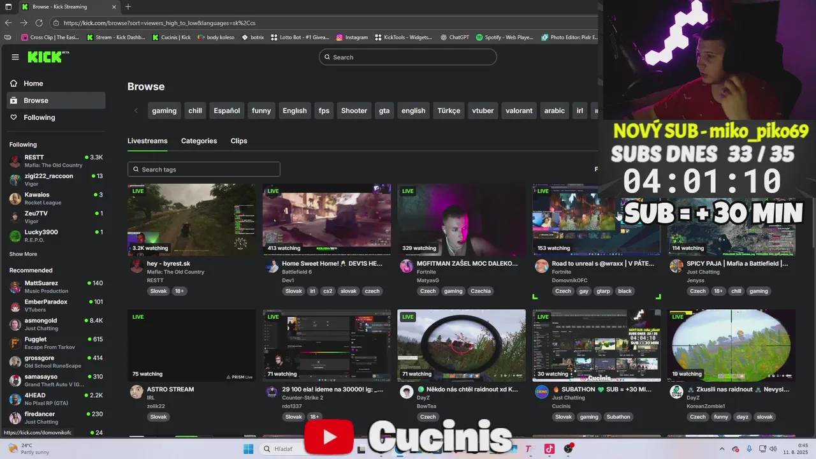816x459 pixels.
Task: Open 4HEAD recommended channel
Action: pyautogui.click(x=56, y=399)
